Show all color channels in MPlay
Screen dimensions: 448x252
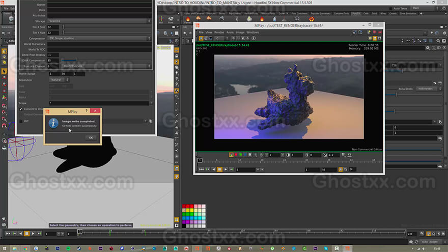point(231,155)
